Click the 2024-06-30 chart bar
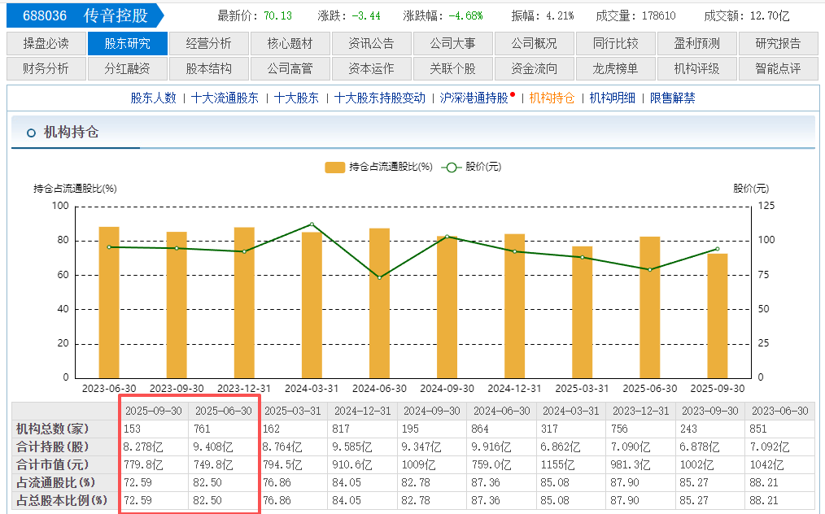 pos(379,303)
